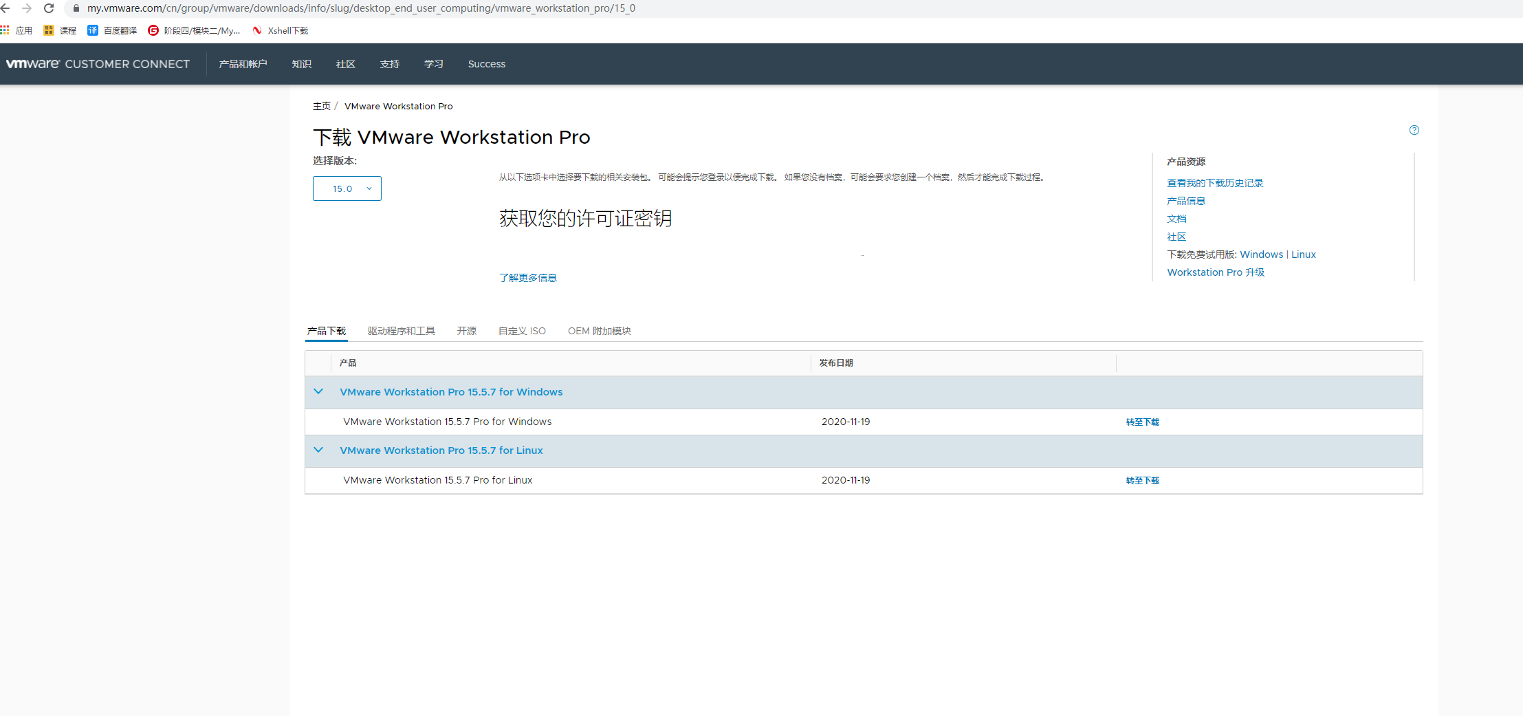1523x716 pixels.
Task: Click the padlock site security icon
Action: tap(76, 8)
